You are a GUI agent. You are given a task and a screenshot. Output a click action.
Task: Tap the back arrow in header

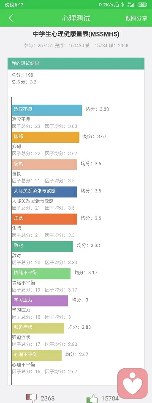(11, 18)
